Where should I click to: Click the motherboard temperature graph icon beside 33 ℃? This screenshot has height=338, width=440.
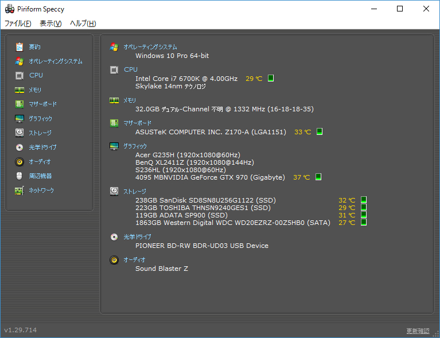point(320,131)
